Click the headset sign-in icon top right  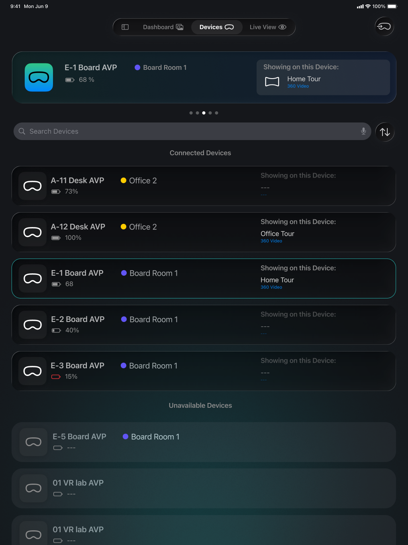(x=384, y=27)
